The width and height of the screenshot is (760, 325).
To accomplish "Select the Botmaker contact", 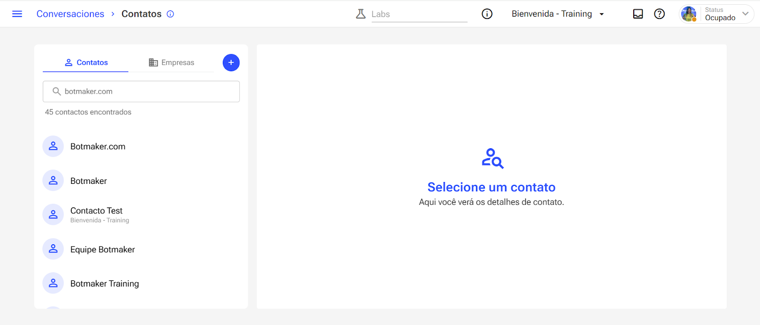I will pos(141,181).
